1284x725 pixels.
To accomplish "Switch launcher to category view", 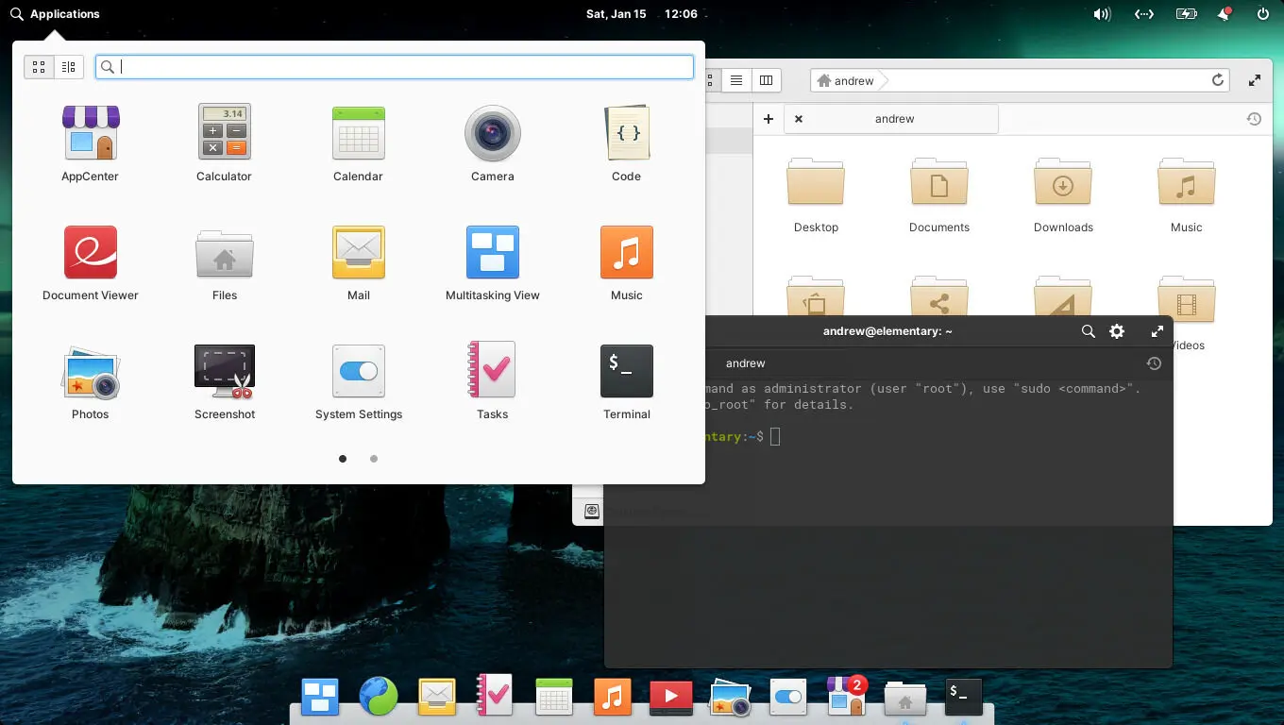I will click(x=69, y=67).
